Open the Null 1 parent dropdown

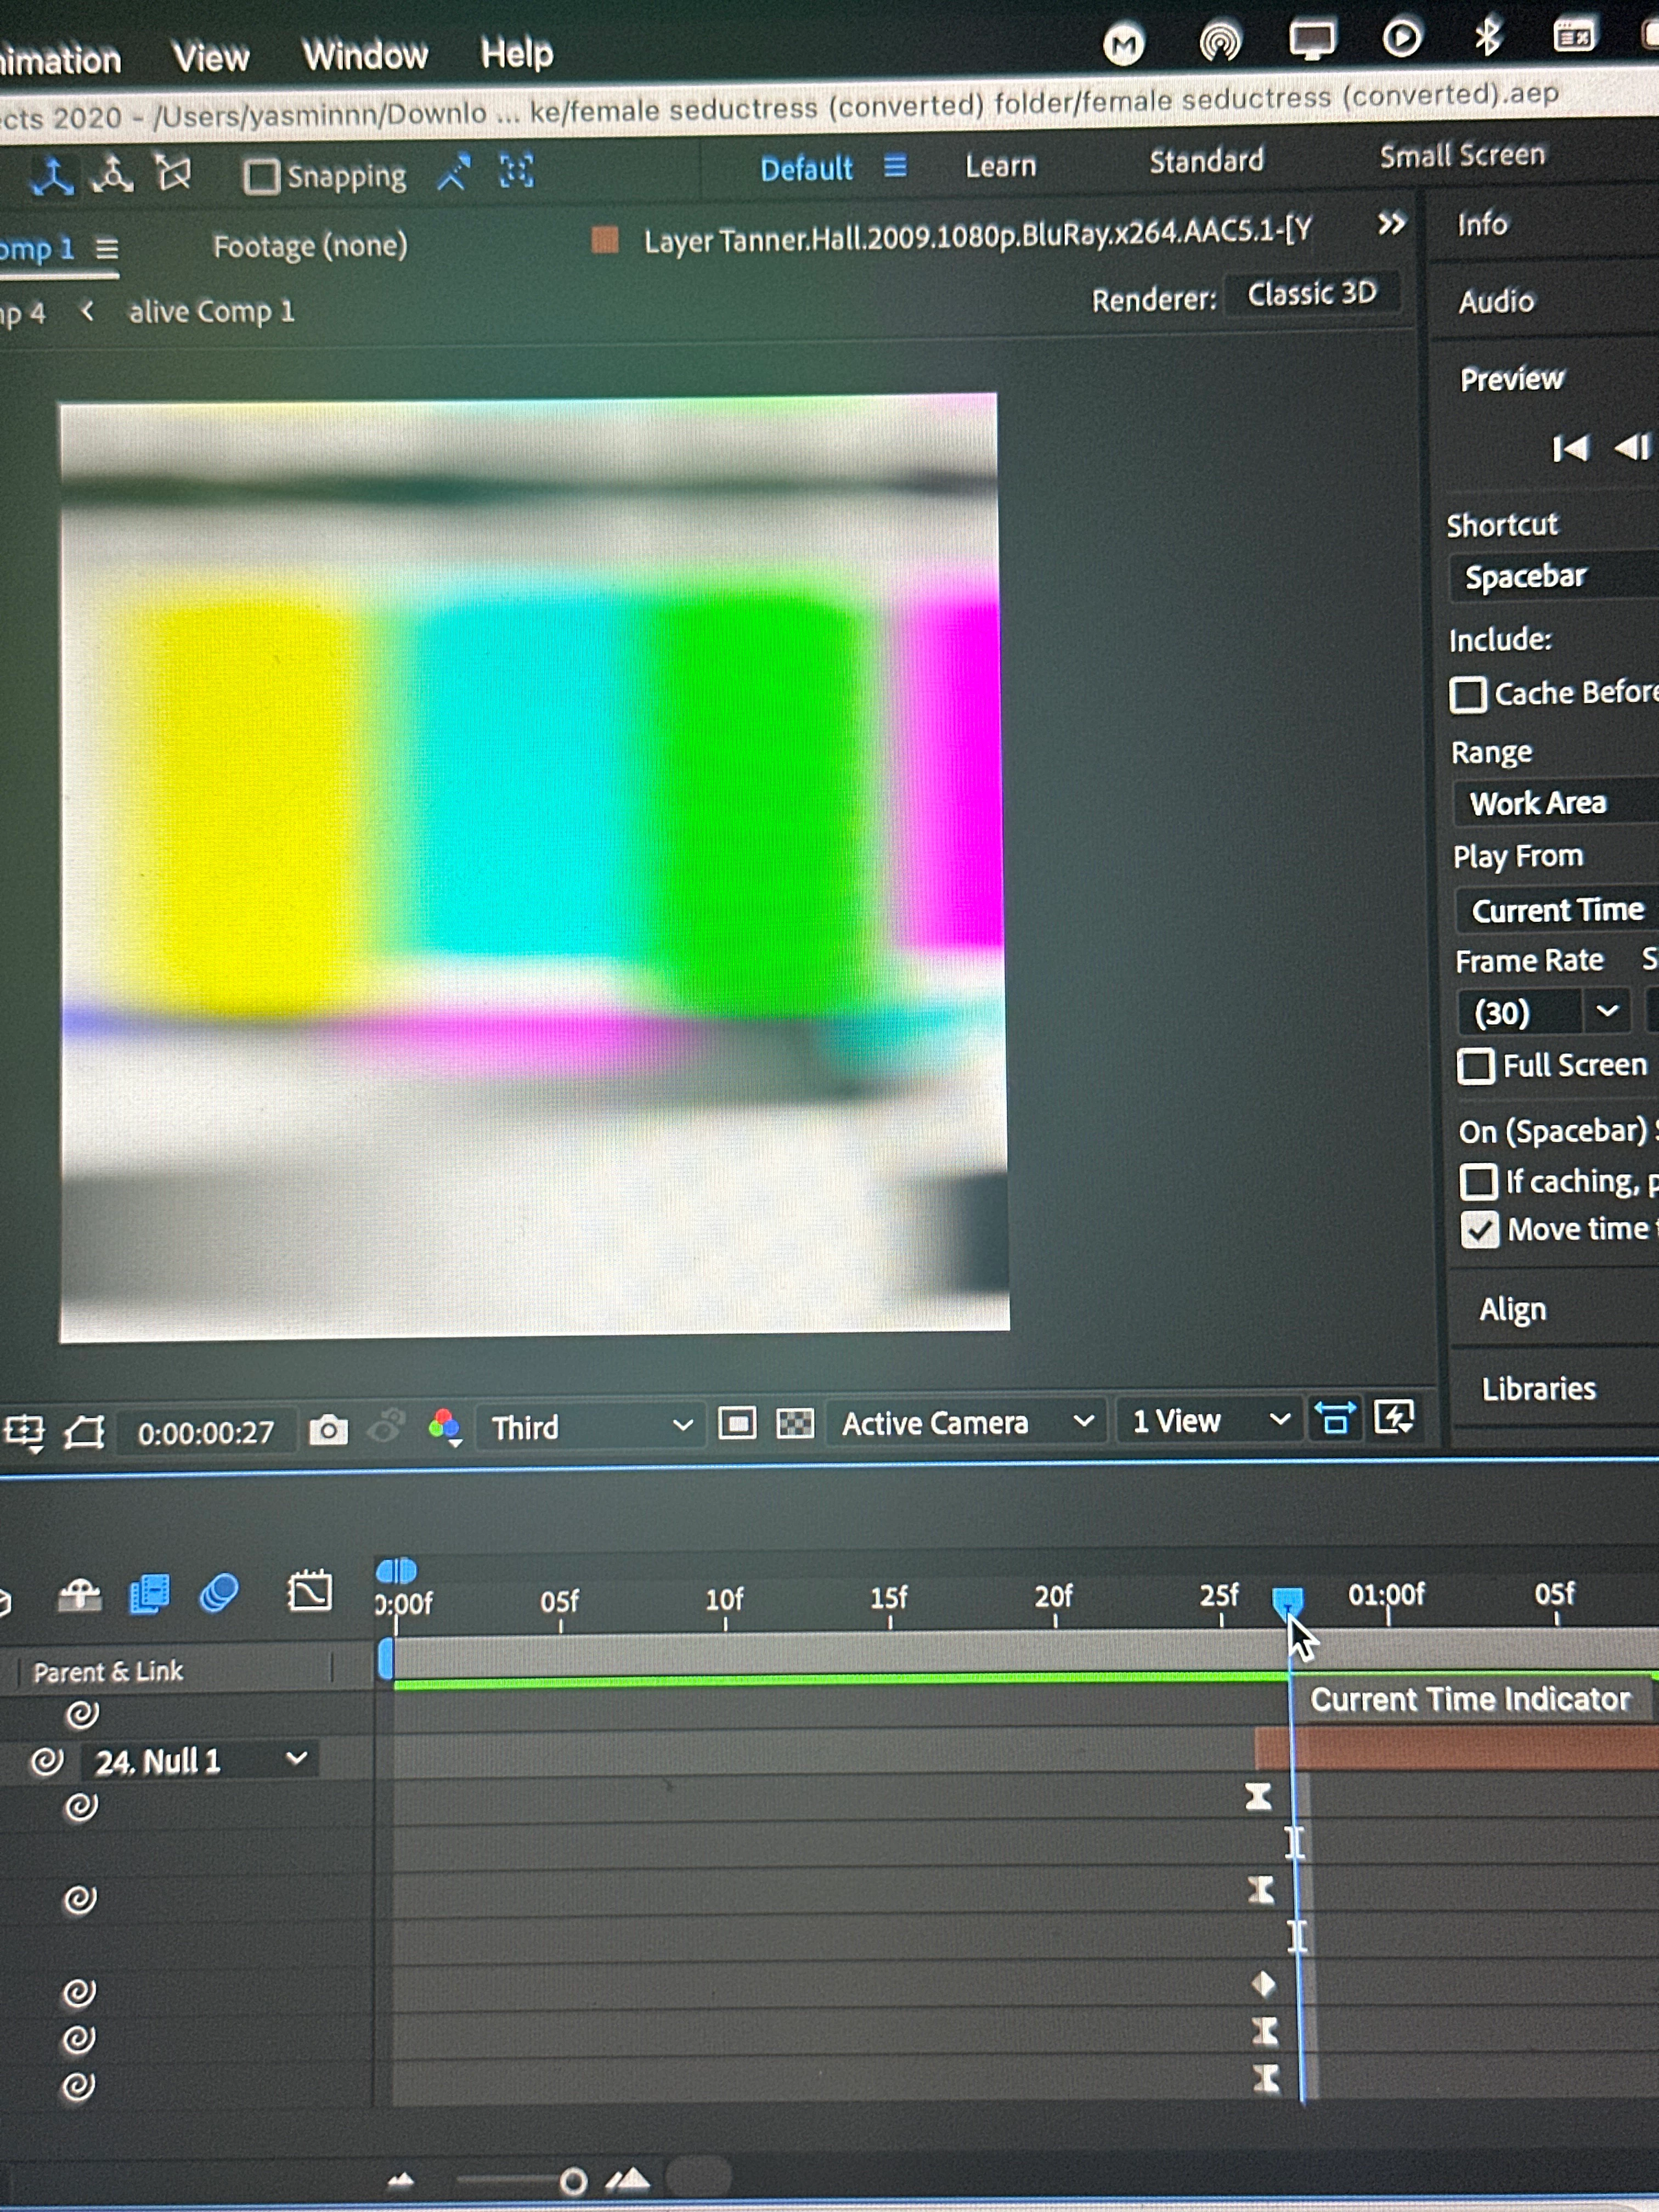[x=297, y=1759]
